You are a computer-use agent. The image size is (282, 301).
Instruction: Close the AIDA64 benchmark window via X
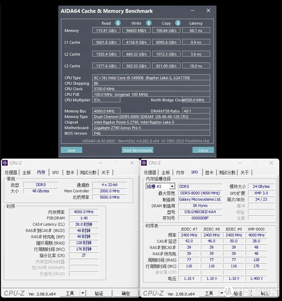[208, 11]
